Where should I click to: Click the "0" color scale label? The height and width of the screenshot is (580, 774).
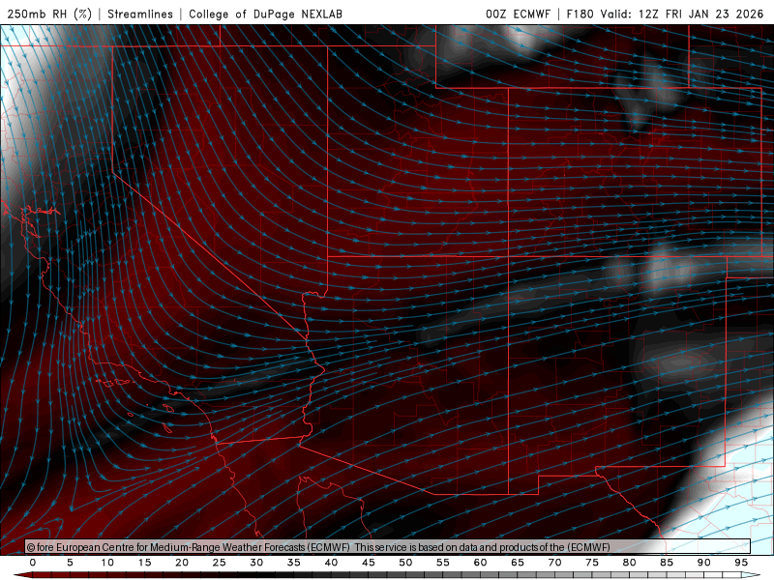33,563
